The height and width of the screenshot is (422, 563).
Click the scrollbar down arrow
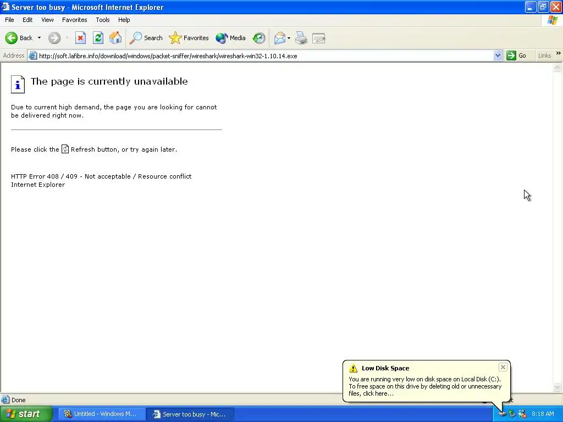(x=558, y=387)
